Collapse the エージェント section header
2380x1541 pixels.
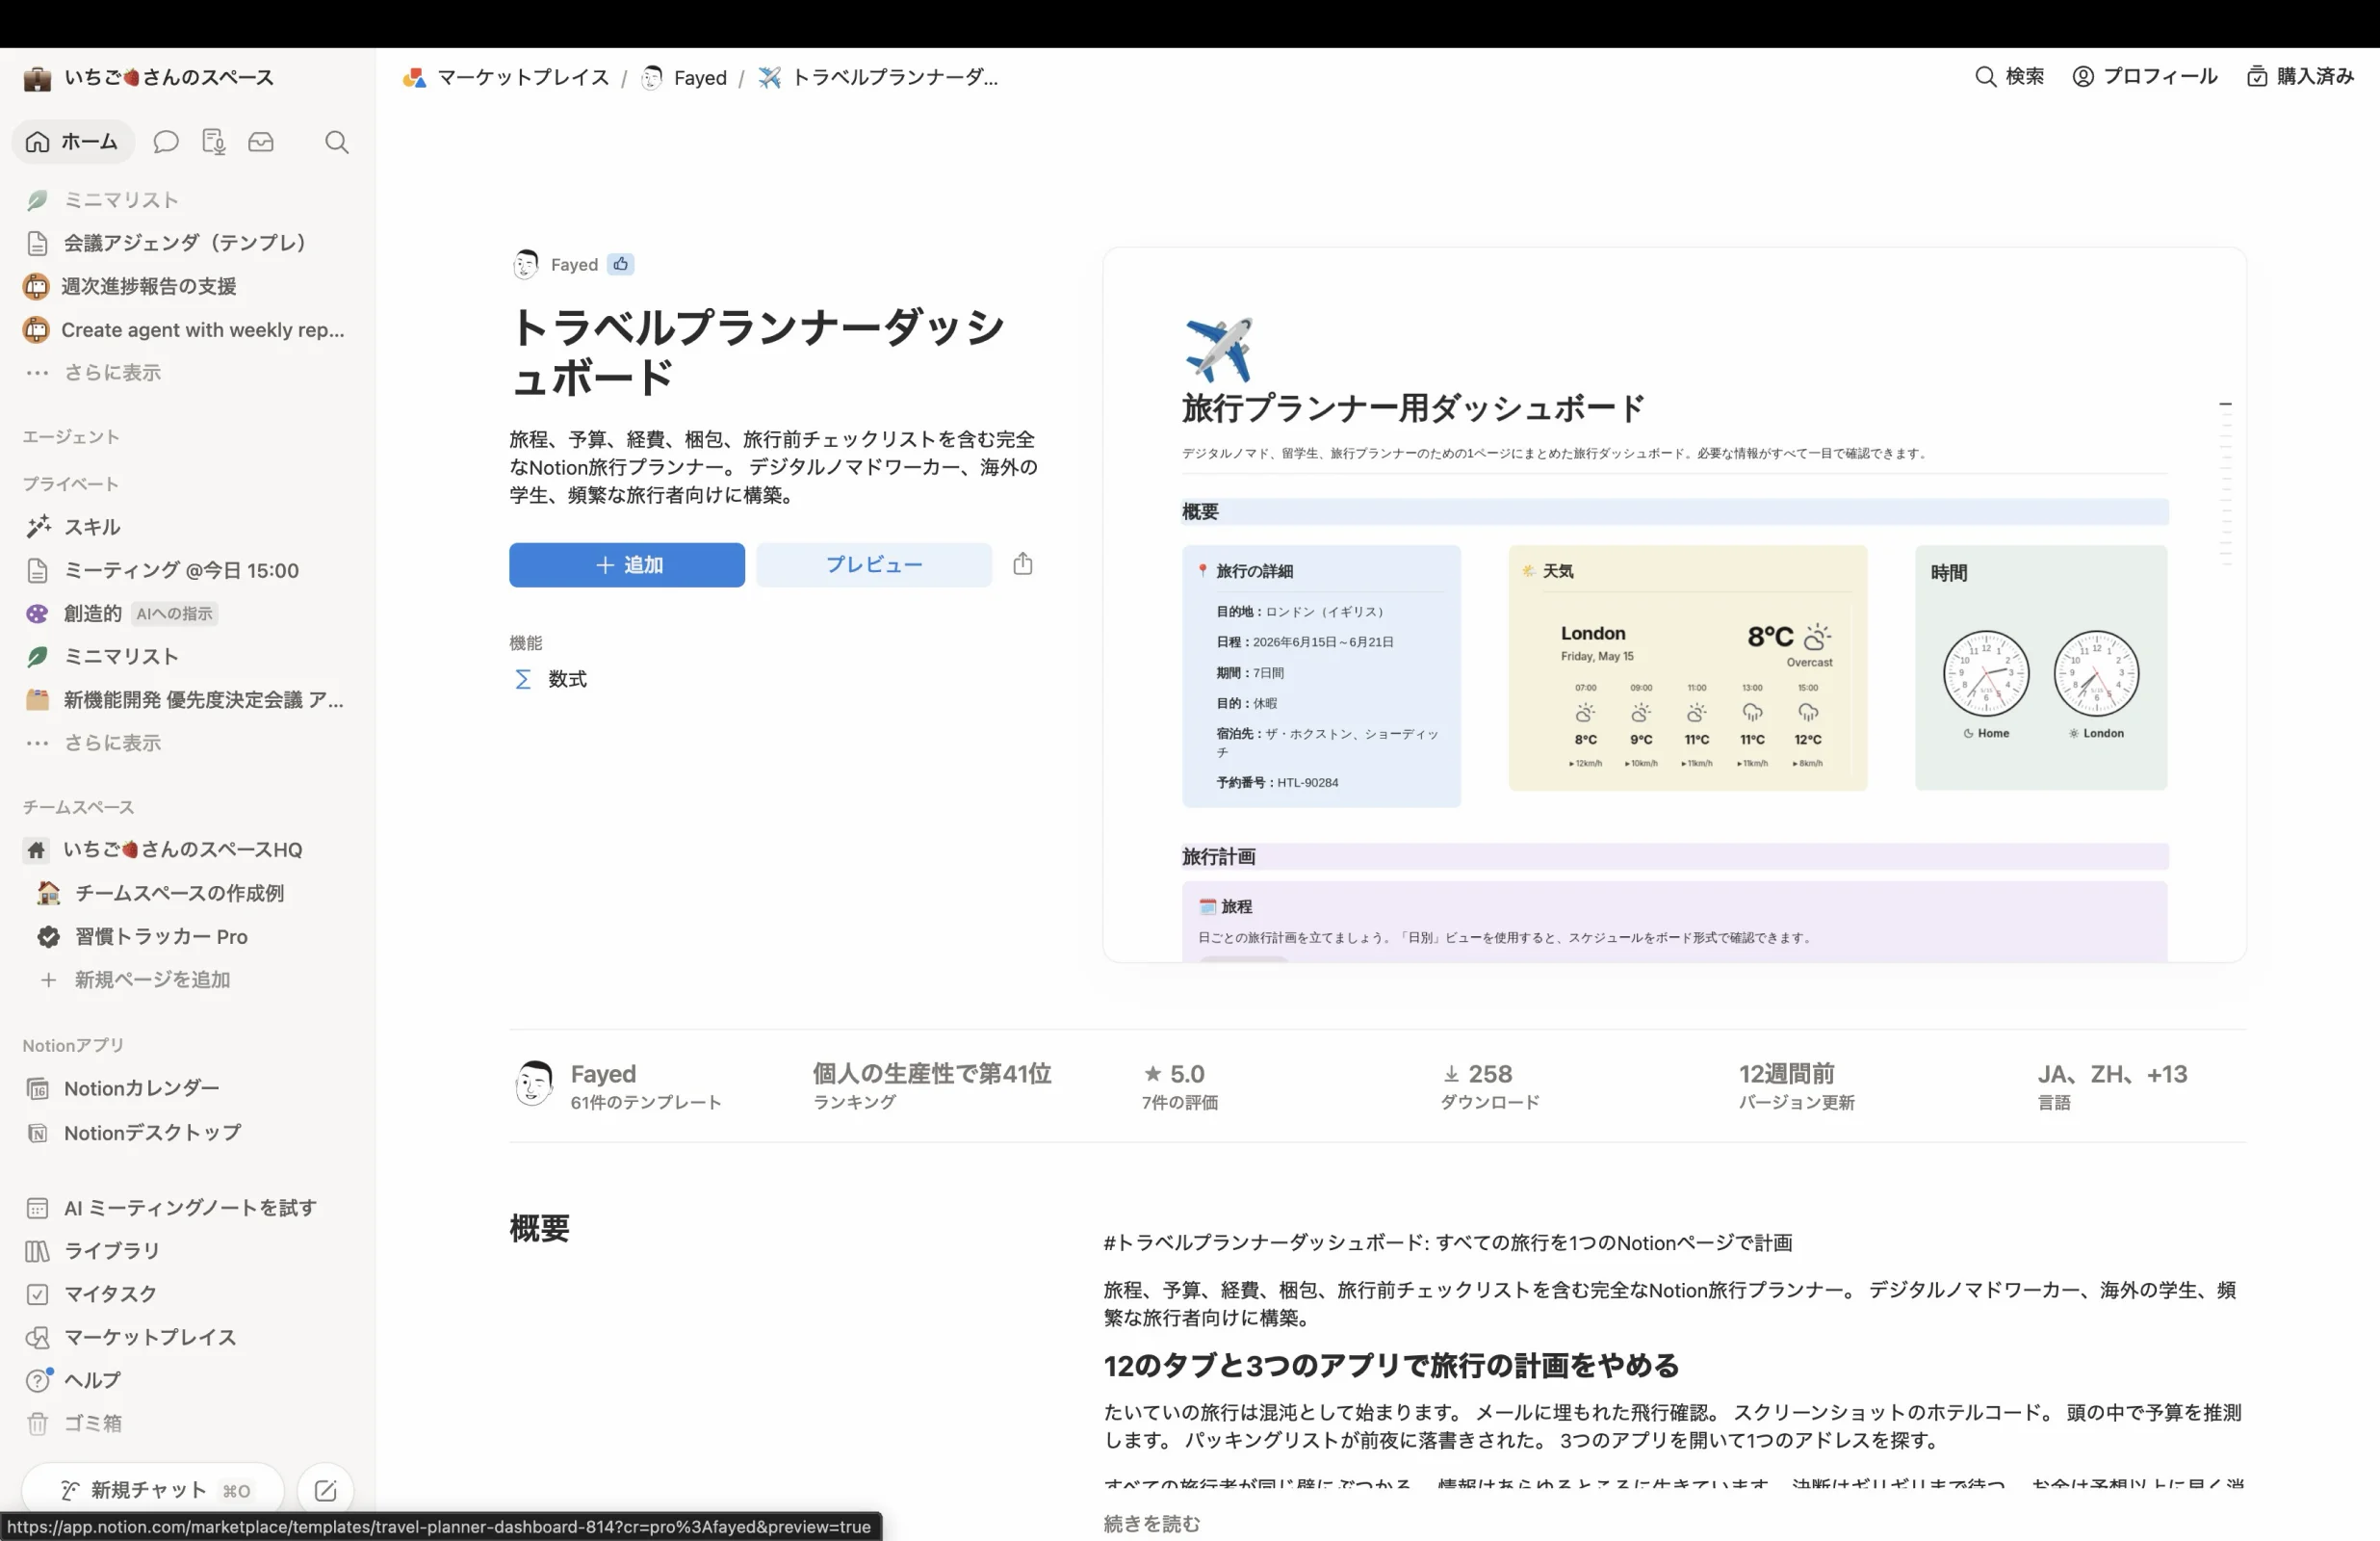click(x=71, y=437)
